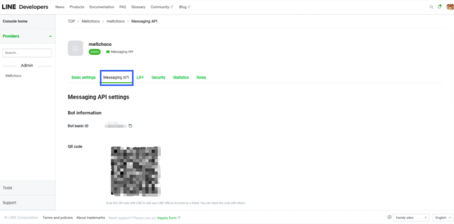Click lowercase meltchoco channel breadcrumb

116,21
